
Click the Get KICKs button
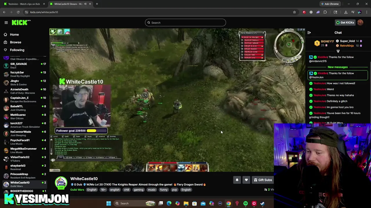345,23
